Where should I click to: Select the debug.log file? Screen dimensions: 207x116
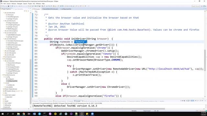click(8, 105)
